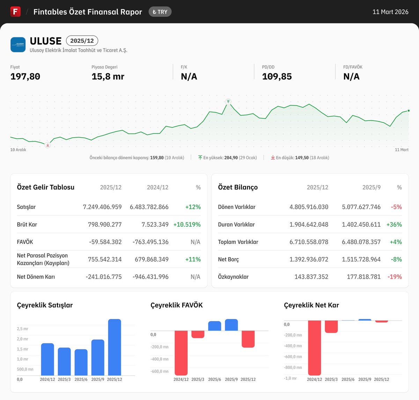The width and height of the screenshot is (419, 400).
Task: Click the 11 Mart chart axis label
Action: pos(402,150)
